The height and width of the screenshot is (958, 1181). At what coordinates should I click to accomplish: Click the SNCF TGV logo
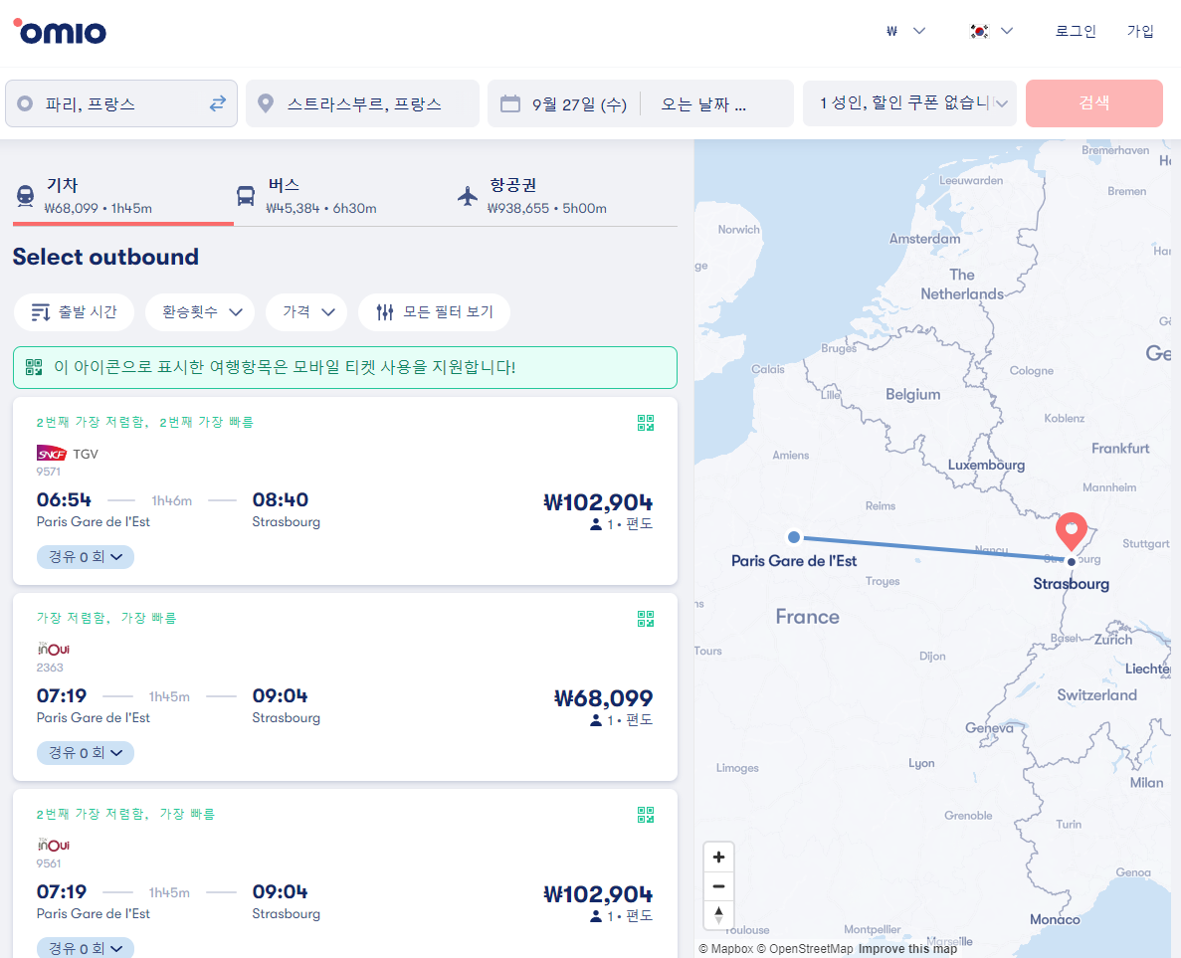pyautogui.click(x=52, y=453)
